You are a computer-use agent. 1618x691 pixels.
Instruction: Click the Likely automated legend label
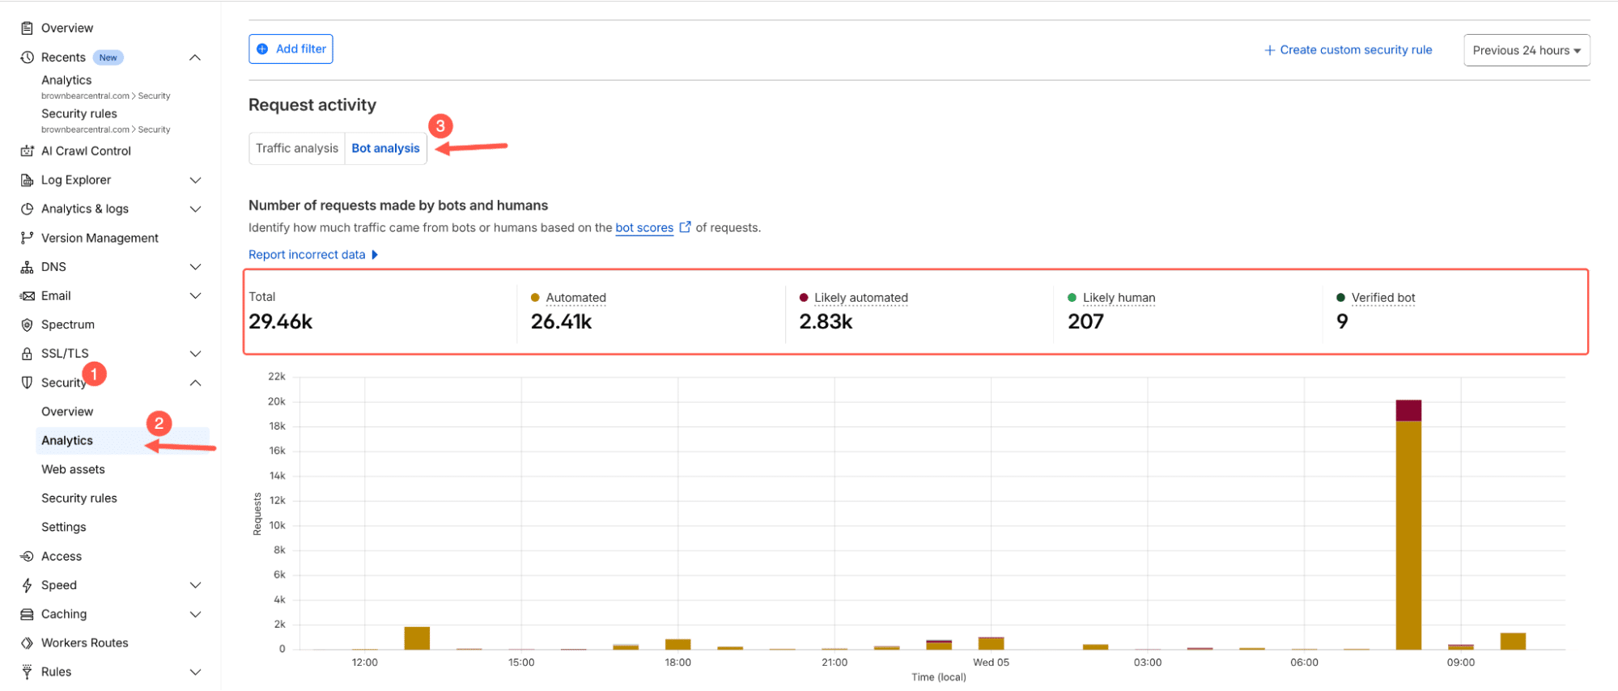tap(860, 298)
